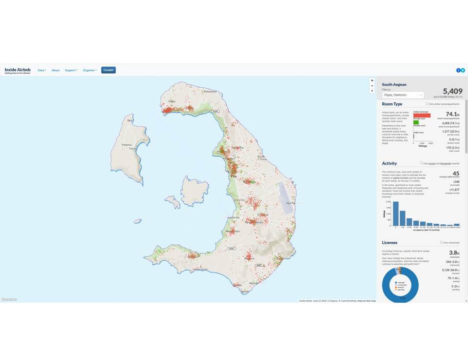The image size is (468, 351).
Task: Click the 45 average nights booked value
Action: tap(456, 174)
